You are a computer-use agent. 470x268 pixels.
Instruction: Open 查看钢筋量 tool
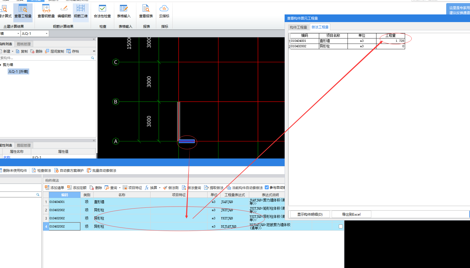click(46, 11)
